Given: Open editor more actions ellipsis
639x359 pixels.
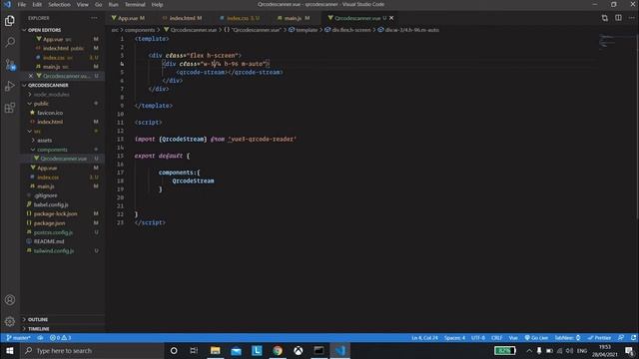Looking at the screenshot, I should coord(632,18).
